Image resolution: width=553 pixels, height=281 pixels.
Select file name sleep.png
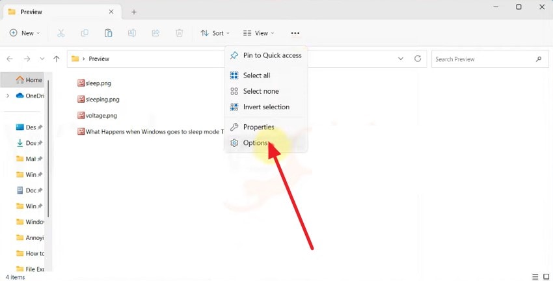(98, 83)
